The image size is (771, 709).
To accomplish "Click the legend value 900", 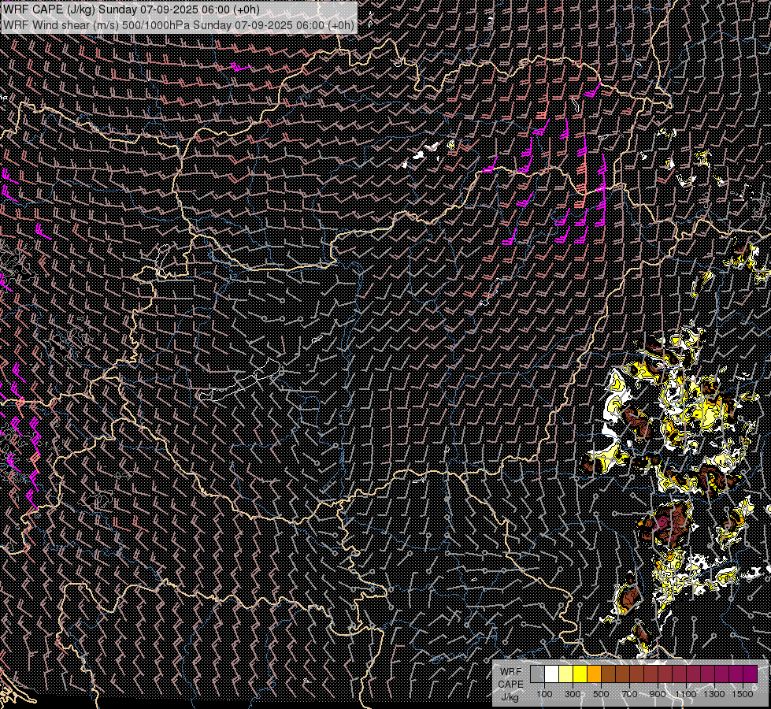I will 658,694.
